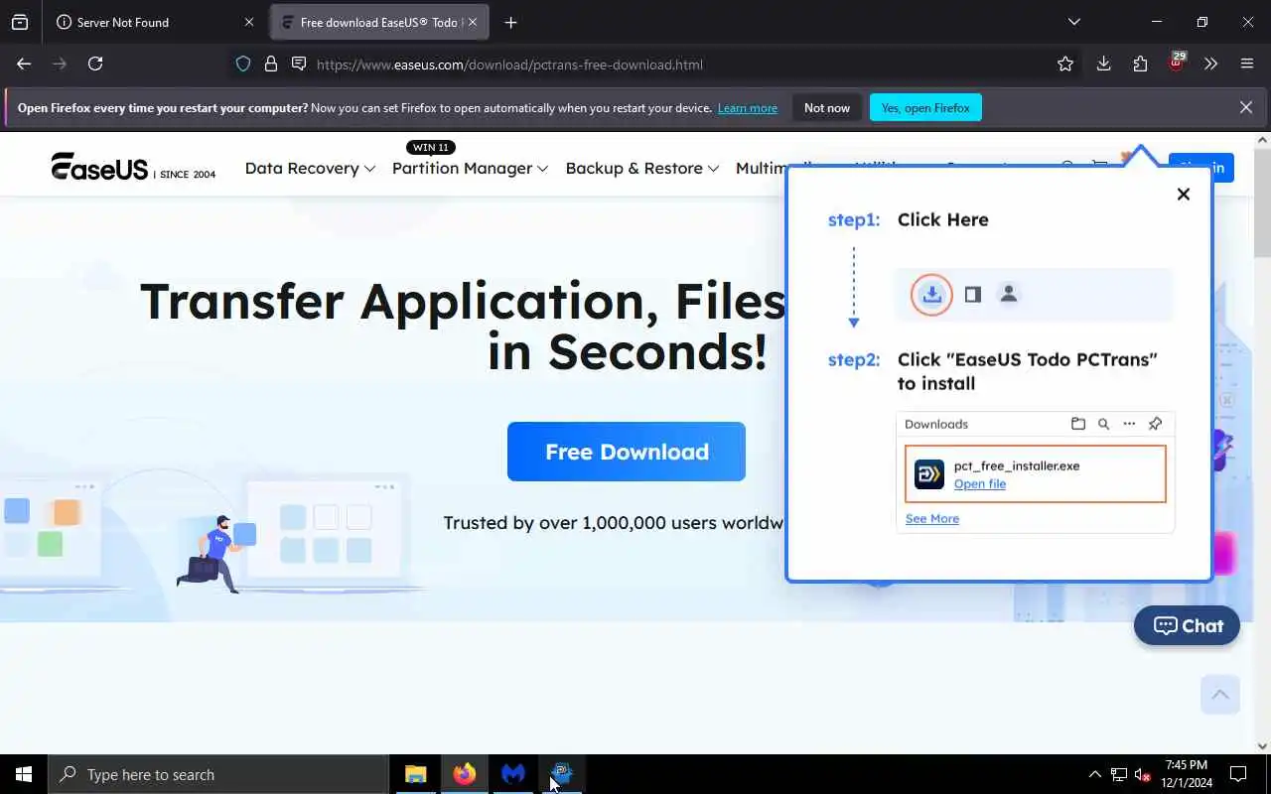This screenshot has width=1271, height=794.
Task: Click the red extension badge showing 29
Action: coord(1177,62)
